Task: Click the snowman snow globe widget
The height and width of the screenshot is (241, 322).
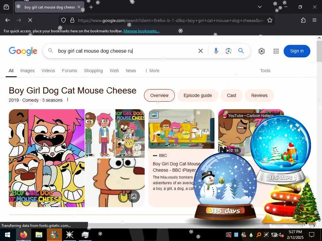Action: click(x=225, y=186)
